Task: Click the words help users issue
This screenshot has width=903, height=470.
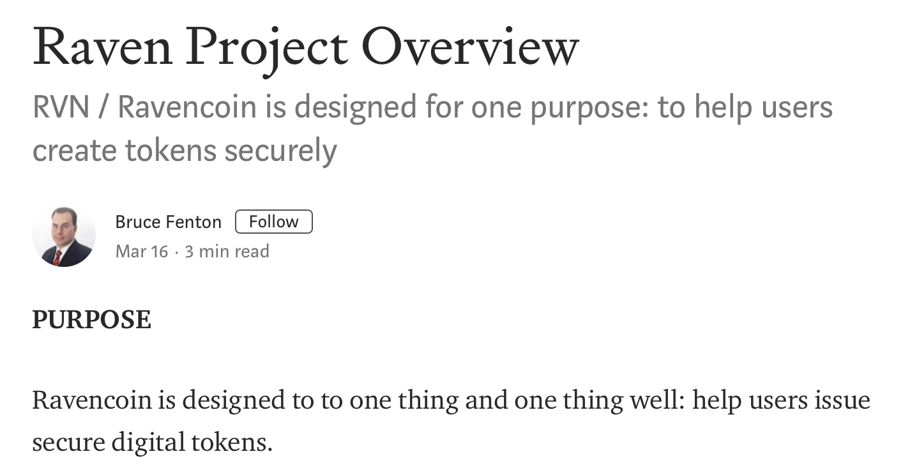Action: [781, 401]
